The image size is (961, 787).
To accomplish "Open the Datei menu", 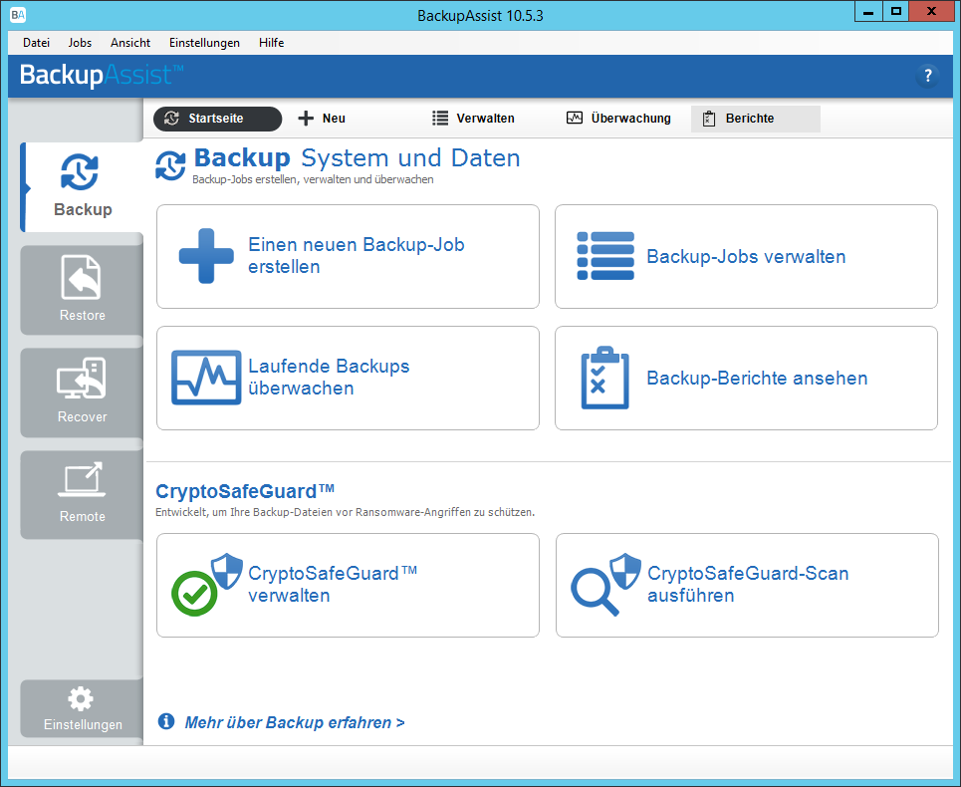I will [36, 43].
